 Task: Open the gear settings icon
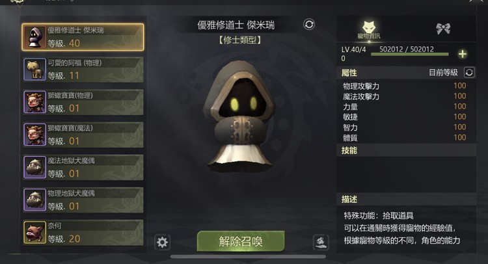pos(162,243)
